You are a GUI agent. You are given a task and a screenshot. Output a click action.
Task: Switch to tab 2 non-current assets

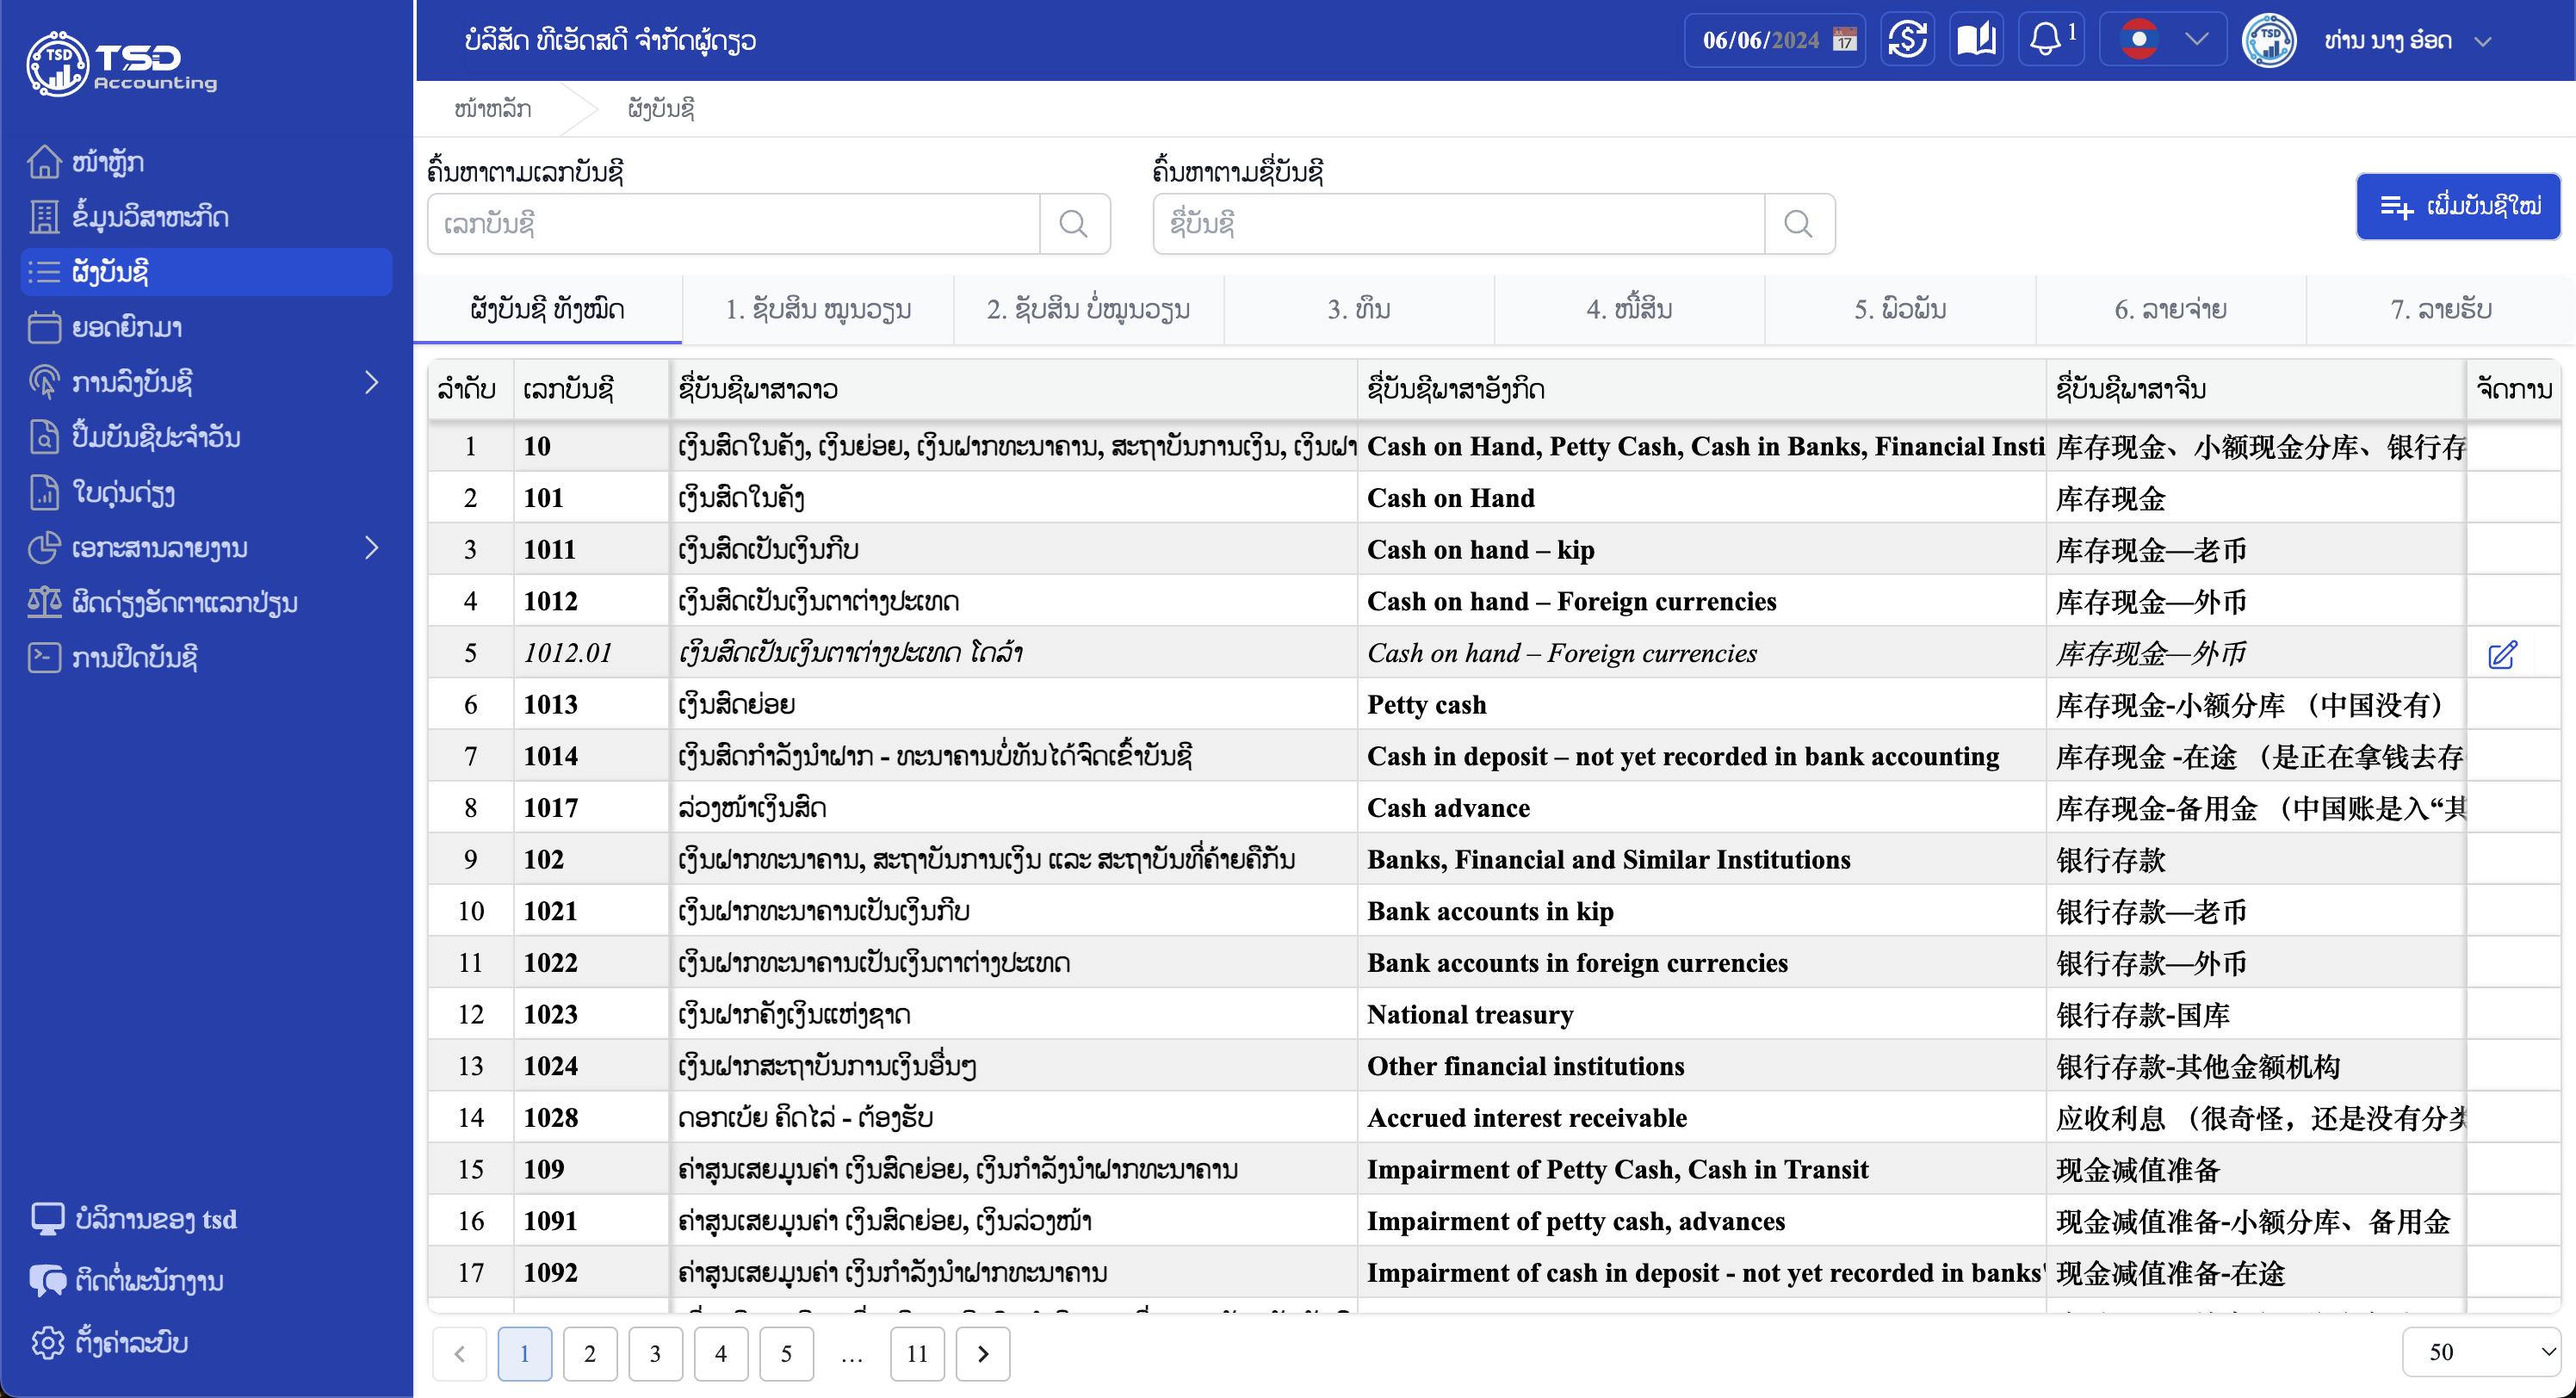(x=1088, y=309)
